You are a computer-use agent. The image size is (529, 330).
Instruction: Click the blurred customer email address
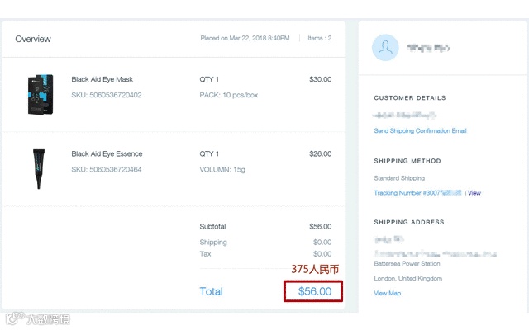tap(416, 116)
